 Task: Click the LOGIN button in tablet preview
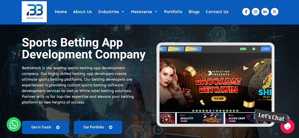coord(266,49)
